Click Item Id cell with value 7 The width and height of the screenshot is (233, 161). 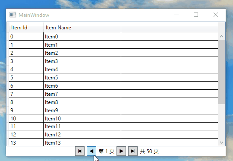pyautogui.click(x=26, y=94)
